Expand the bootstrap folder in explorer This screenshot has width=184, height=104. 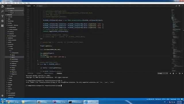(11, 21)
